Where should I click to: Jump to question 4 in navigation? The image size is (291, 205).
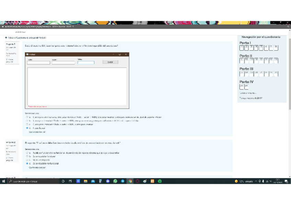point(256,48)
